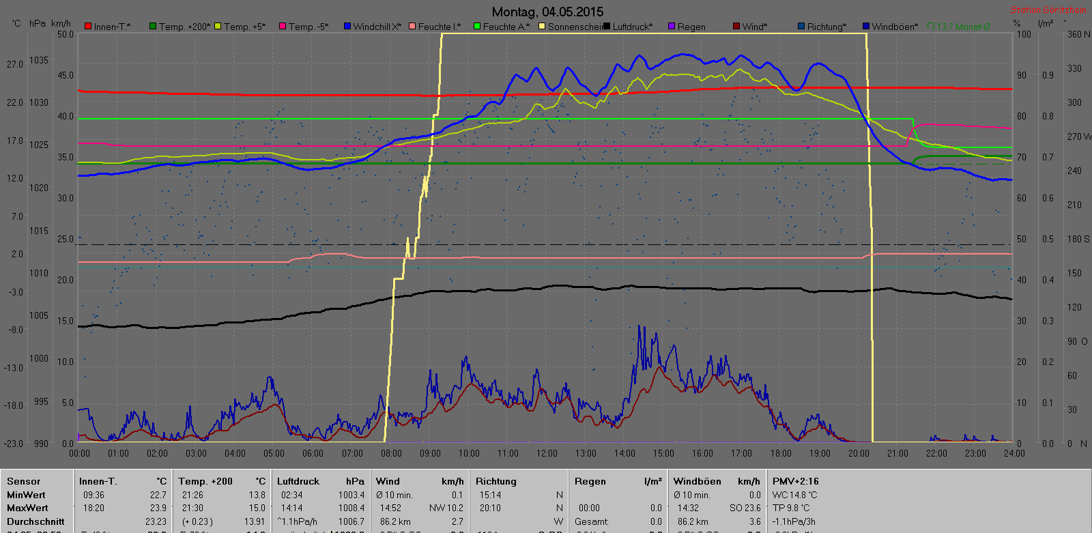Click the blue Windchill legend swatch
This screenshot has height=533, width=1092.
(347, 27)
